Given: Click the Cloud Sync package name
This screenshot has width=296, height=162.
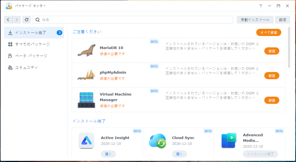Looking at the screenshot, I should tap(183, 138).
